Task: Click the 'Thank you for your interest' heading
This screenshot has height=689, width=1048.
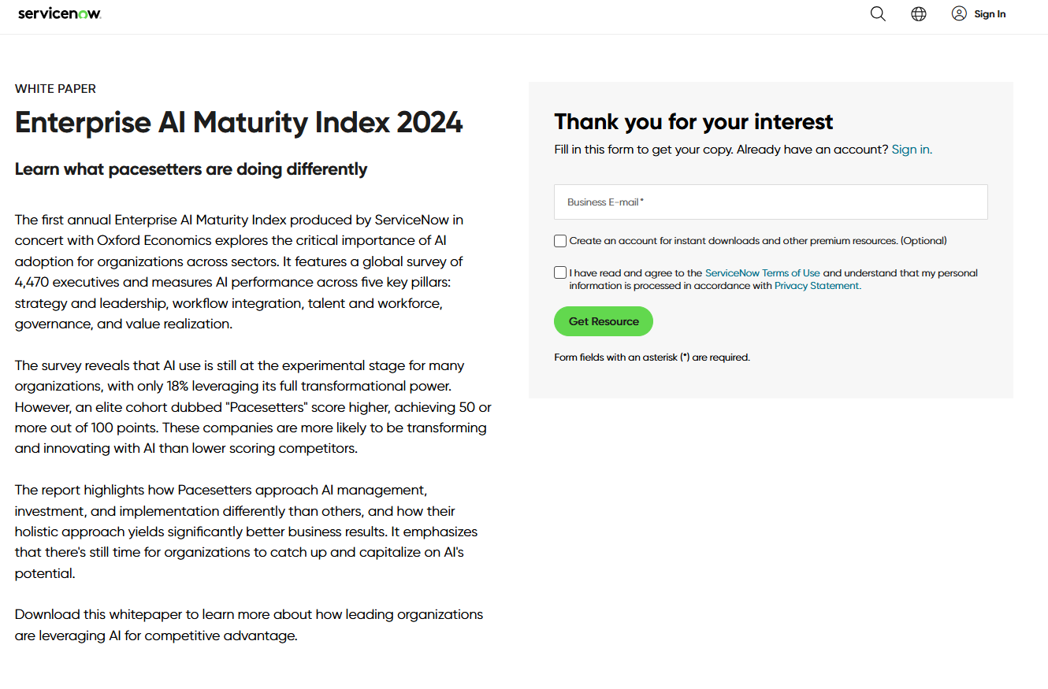Action: pos(693,122)
